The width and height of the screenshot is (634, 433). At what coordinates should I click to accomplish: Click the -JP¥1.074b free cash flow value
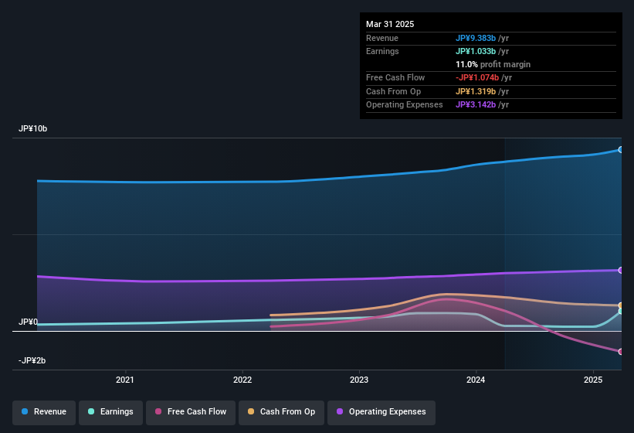pyautogui.click(x=477, y=77)
